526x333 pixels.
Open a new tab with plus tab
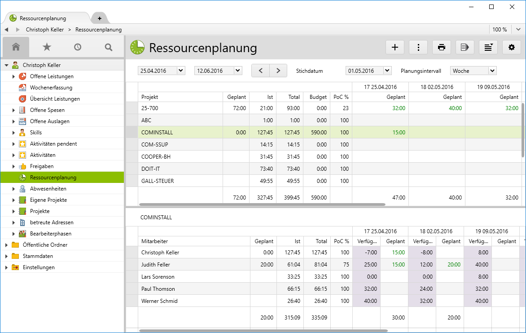click(x=100, y=18)
